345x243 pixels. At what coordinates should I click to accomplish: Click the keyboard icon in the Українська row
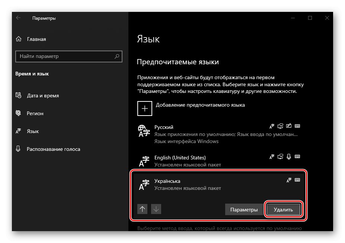click(x=297, y=180)
